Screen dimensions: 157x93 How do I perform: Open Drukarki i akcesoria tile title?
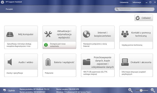click(x=141, y=62)
